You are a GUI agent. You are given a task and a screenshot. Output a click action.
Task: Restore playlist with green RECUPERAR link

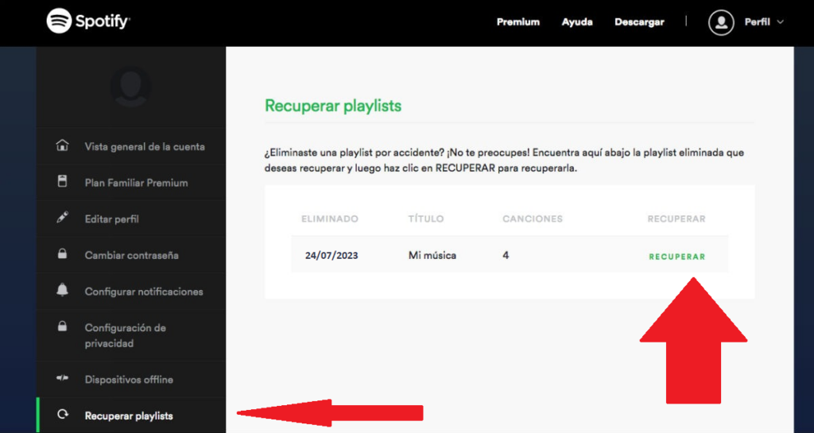(x=676, y=257)
